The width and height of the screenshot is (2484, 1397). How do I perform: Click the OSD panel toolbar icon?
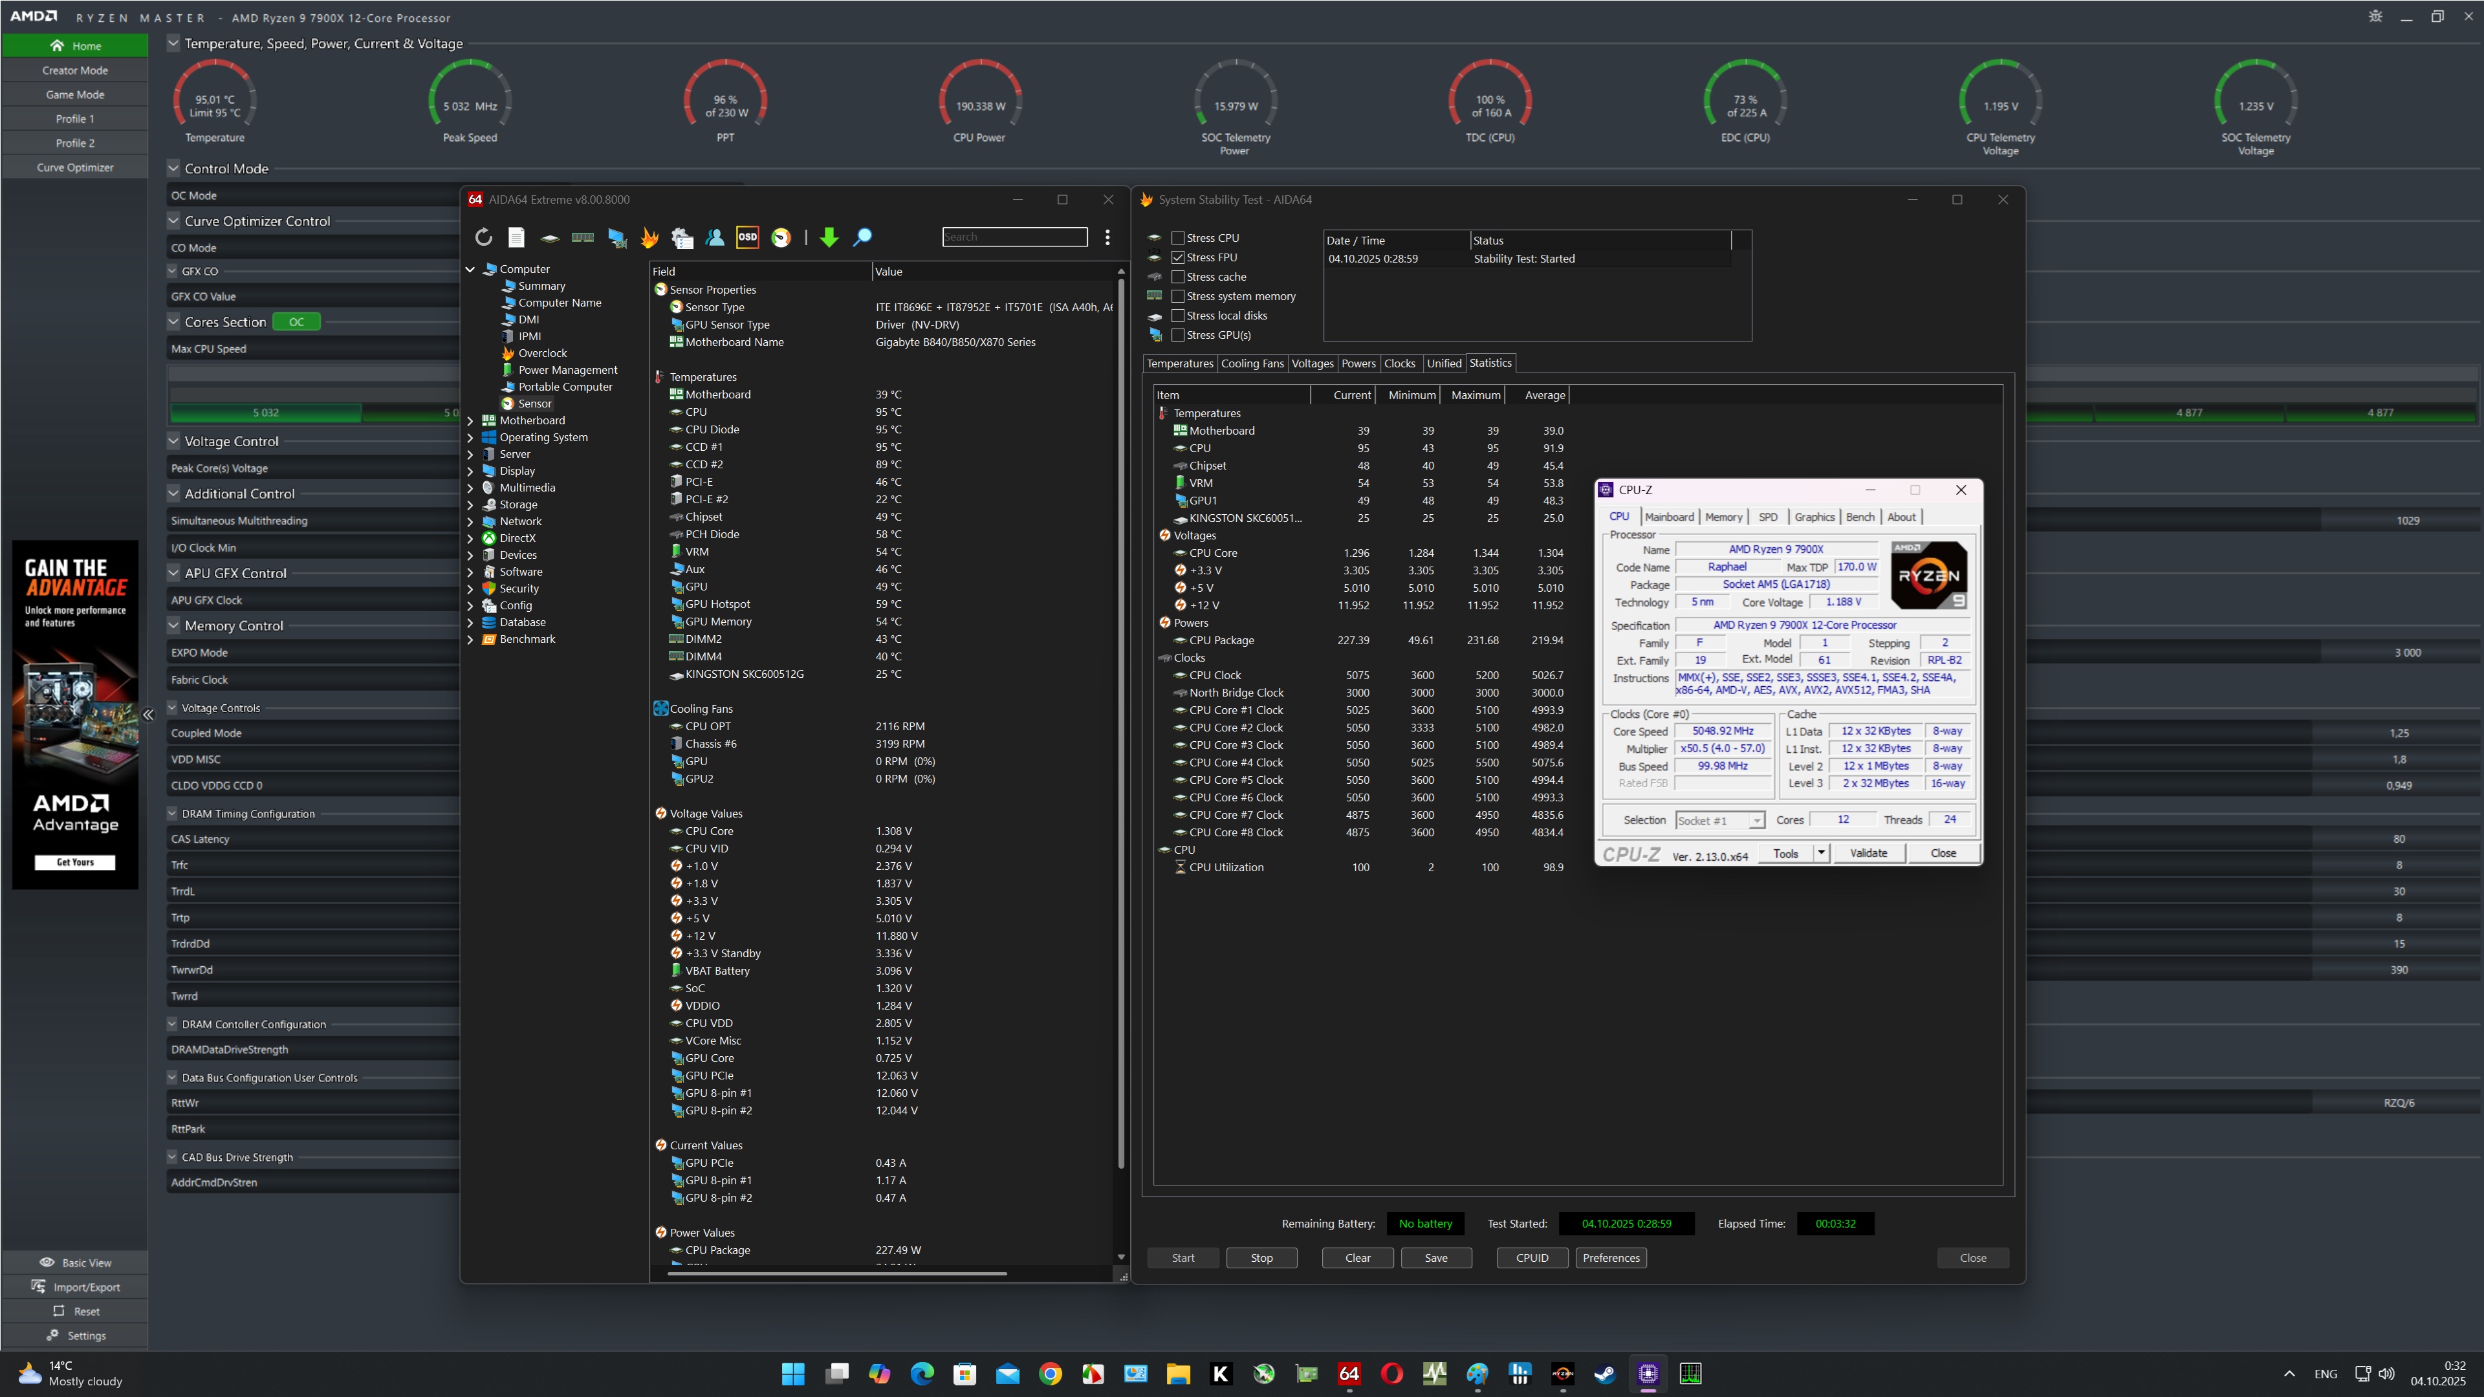[x=747, y=237]
